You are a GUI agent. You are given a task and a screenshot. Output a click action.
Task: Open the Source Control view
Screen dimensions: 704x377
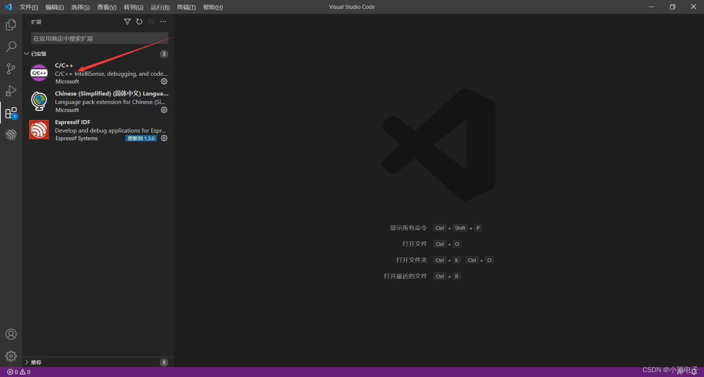(x=11, y=69)
